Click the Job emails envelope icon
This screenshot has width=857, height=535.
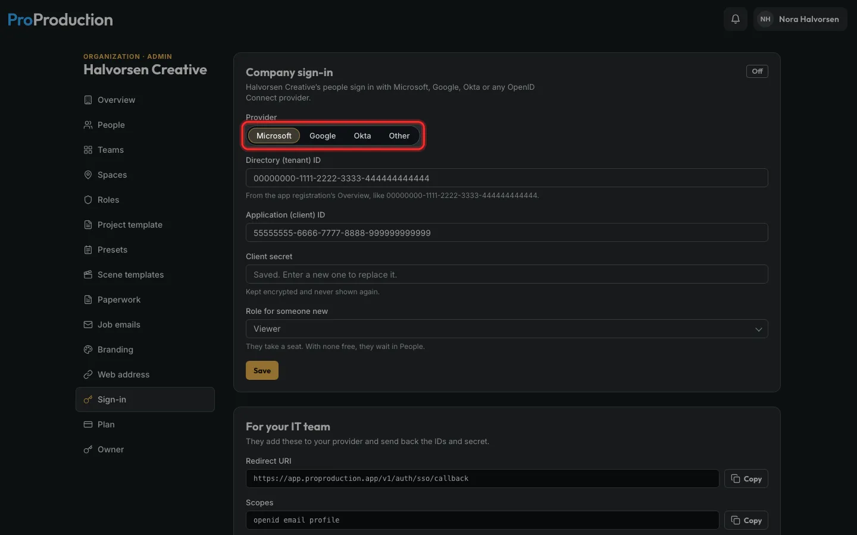(88, 325)
